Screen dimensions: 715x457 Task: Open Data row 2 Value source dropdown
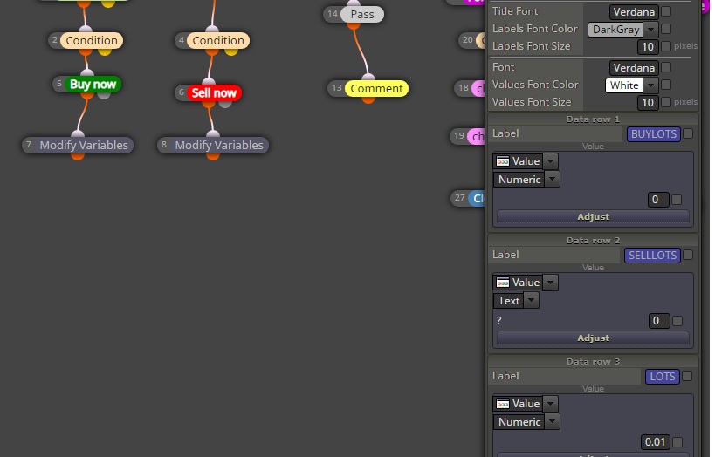coord(550,283)
